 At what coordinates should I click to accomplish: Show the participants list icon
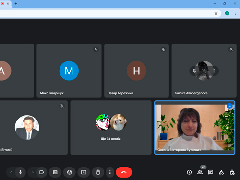(200, 172)
